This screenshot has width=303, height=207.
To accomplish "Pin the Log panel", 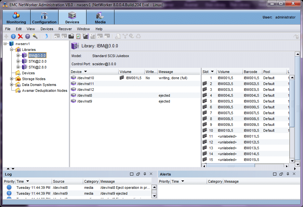I will pos(145,174).
